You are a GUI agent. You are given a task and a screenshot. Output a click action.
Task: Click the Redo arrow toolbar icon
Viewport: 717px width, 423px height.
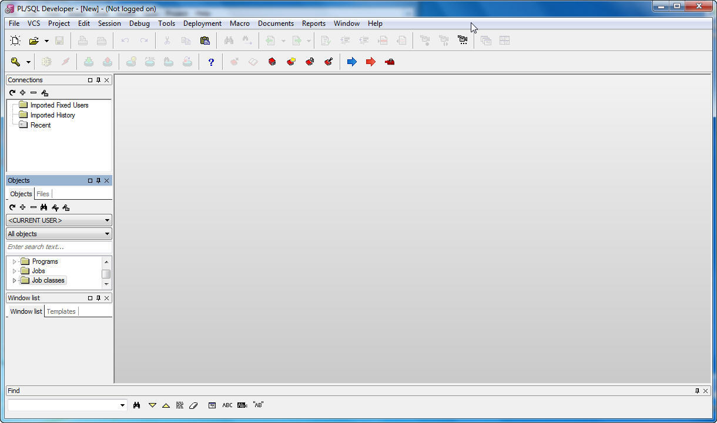[144, 41]
